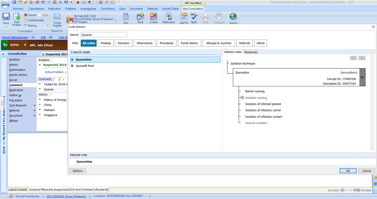Viewport: 377px width, 199px height.
Task: Expand the Active patient banner chevron
Action: coord(25,45)
